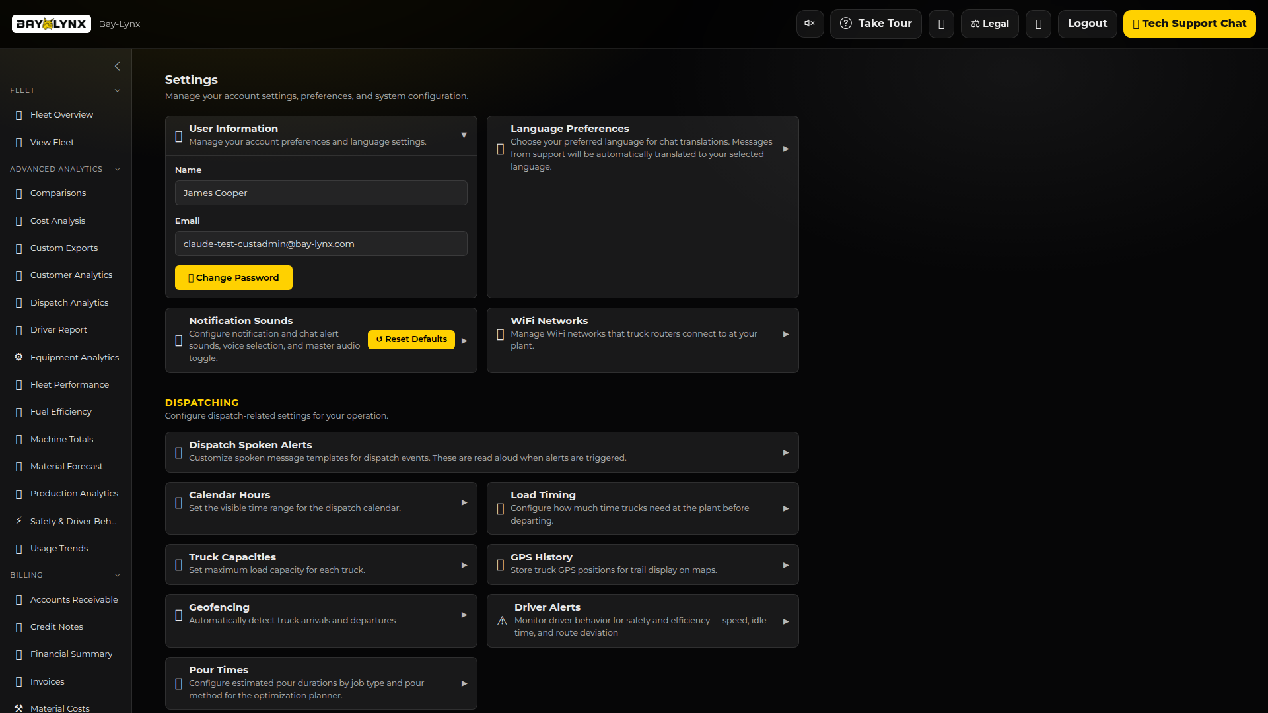Image resolution: width=1268 pixels, height=713 pixels.
Task: Click the Equipment Analytics gear icon
Action: pos(18,357)
